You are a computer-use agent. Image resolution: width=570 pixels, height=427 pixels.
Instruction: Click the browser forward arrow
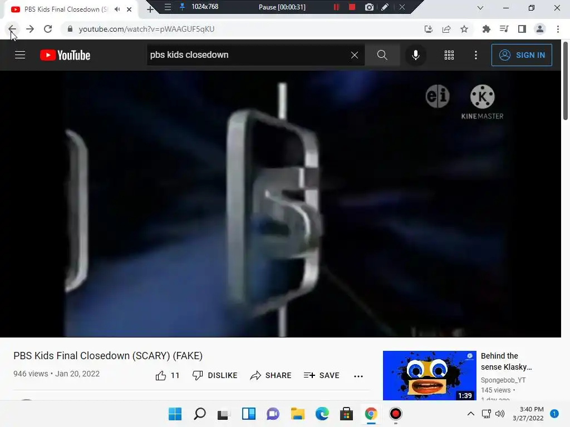(30, 29)
